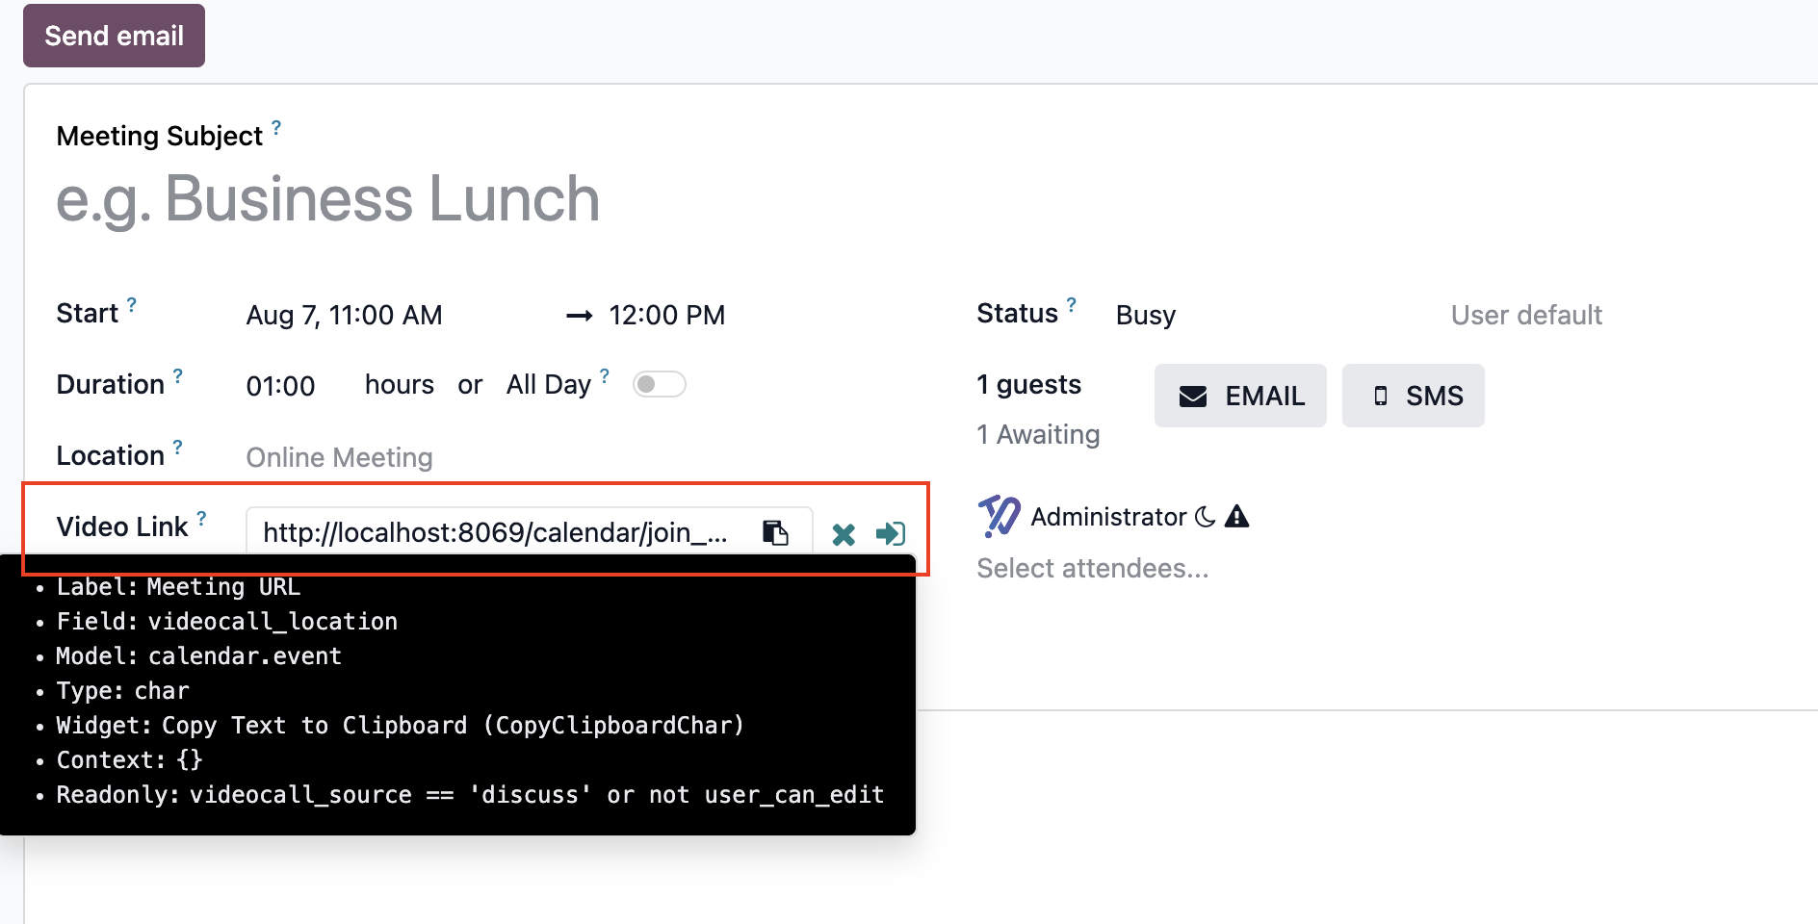Viewport: 1818px width, 924px height.
Task: Click the Duration help question mark
Action: tap(178, 375)
